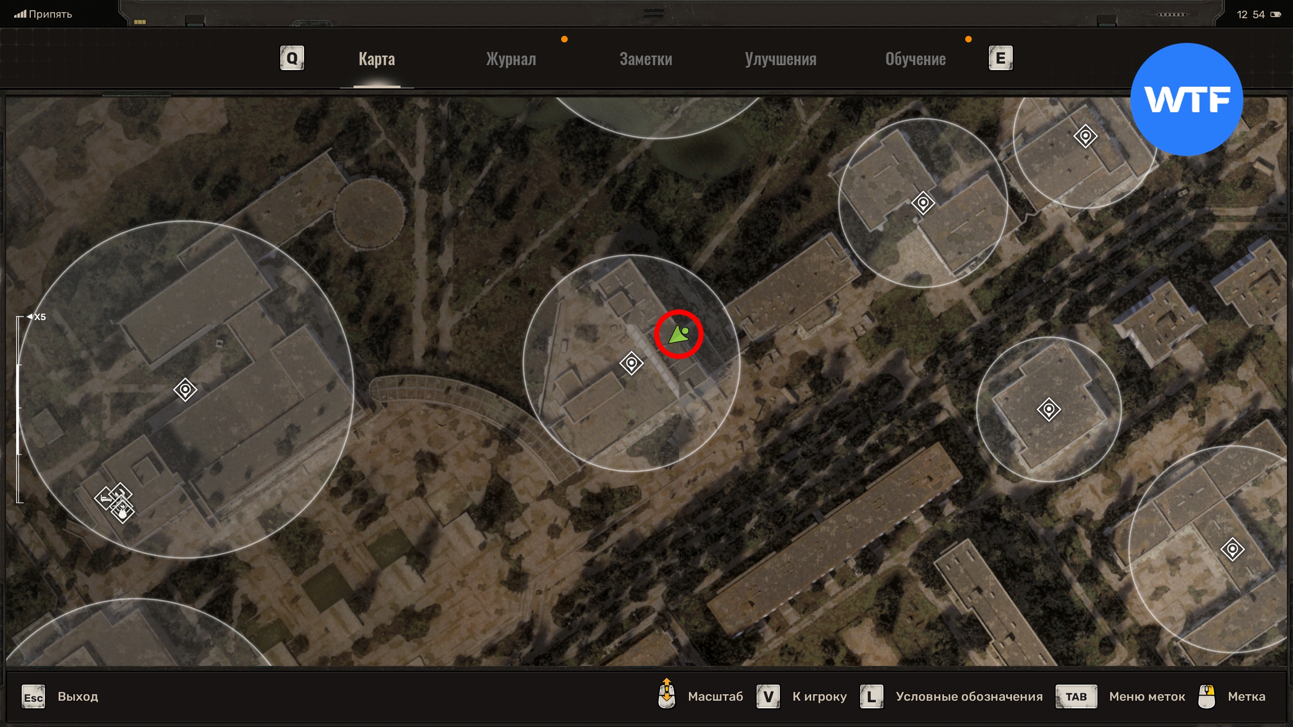Screen dimensions: 1293x727
Task: Click the mouse scroll Масштаб icon
Action: coord(667,694)
